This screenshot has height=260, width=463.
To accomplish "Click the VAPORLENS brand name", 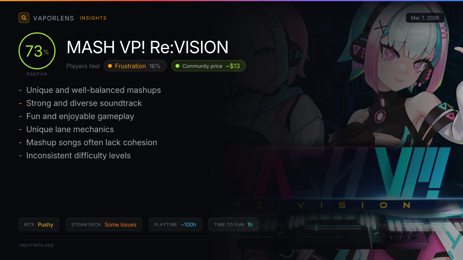I will 54,18.
